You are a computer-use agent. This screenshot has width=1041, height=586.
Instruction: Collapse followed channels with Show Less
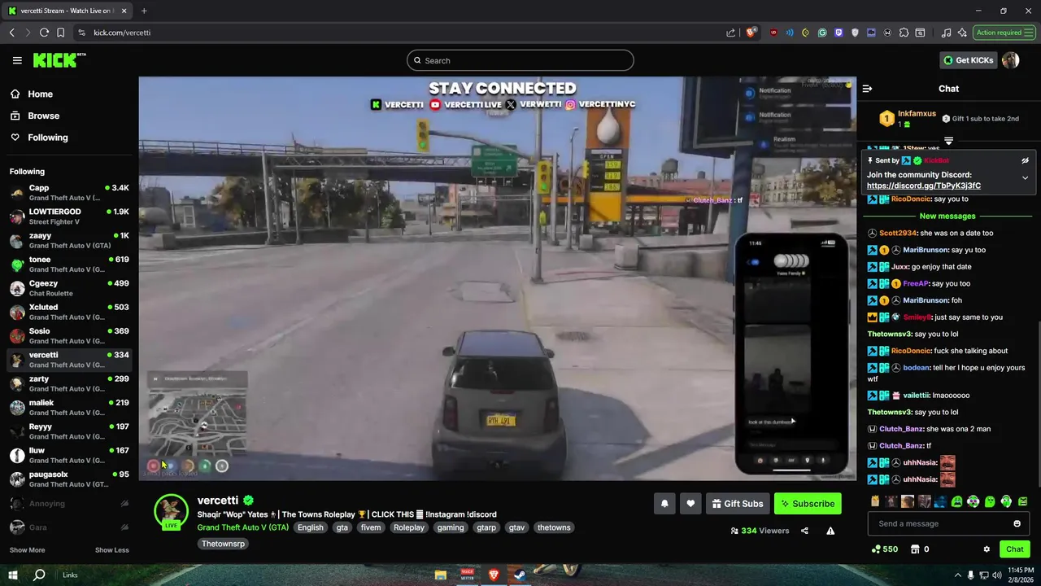[111, 550]
